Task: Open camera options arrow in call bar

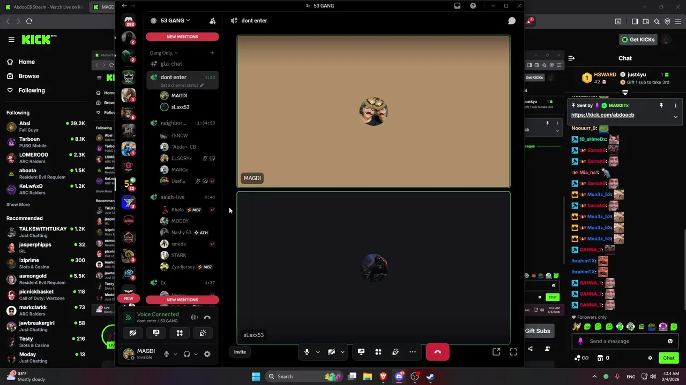Action: click(342, 352)
